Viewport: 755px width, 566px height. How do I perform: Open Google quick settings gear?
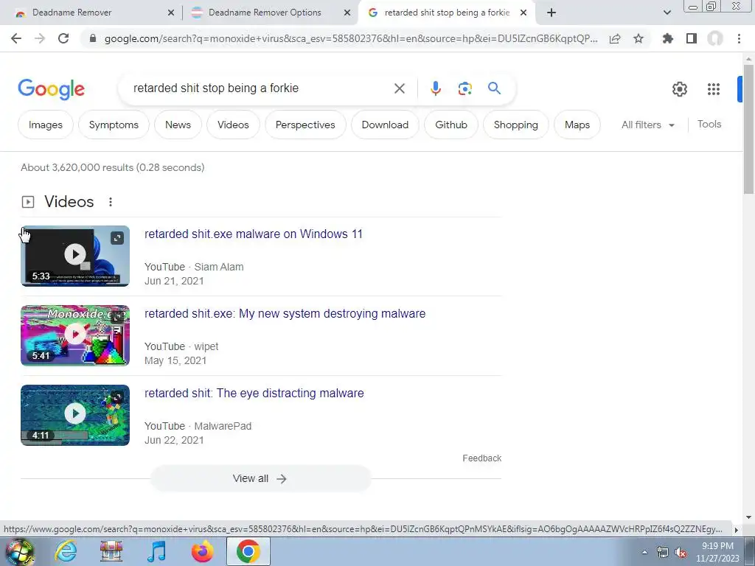click(x=679, y=89)
